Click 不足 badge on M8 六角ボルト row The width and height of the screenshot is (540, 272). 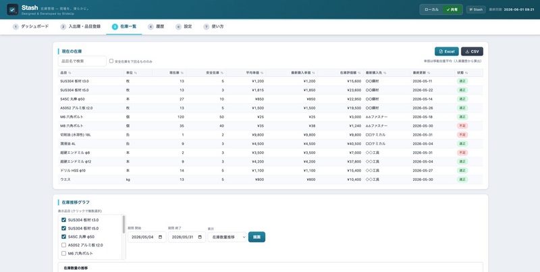click(x=462, y=126)
